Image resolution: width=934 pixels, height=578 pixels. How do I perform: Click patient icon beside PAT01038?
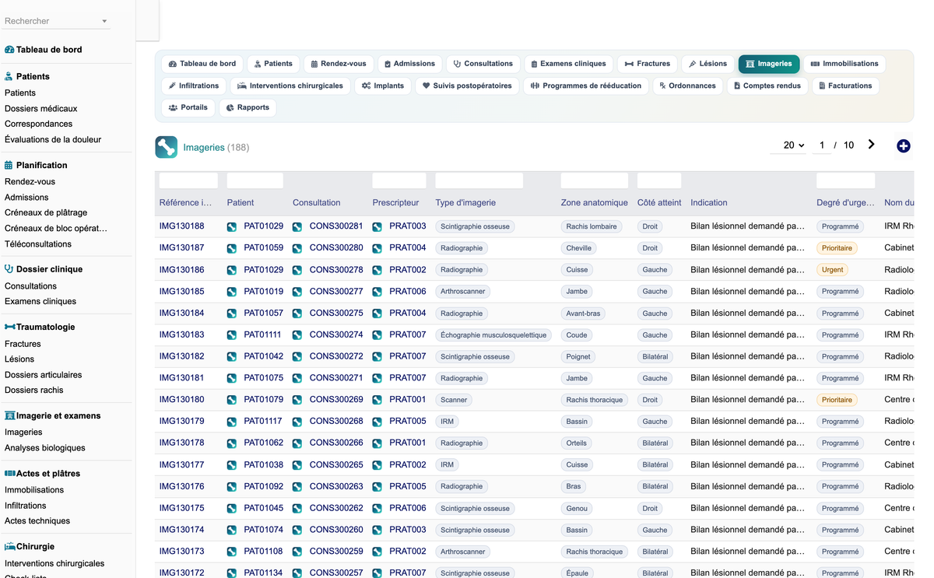[x=232, y=464]
